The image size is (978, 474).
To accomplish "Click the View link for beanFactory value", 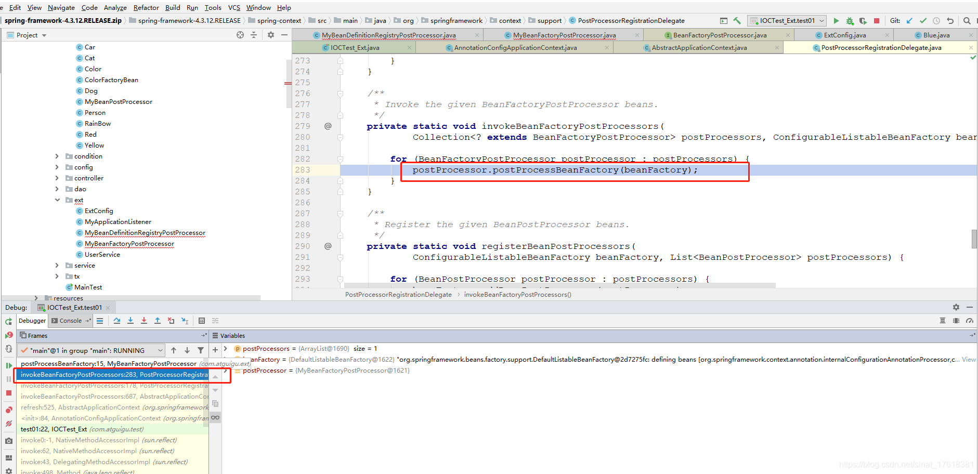I will click(969, 360).
